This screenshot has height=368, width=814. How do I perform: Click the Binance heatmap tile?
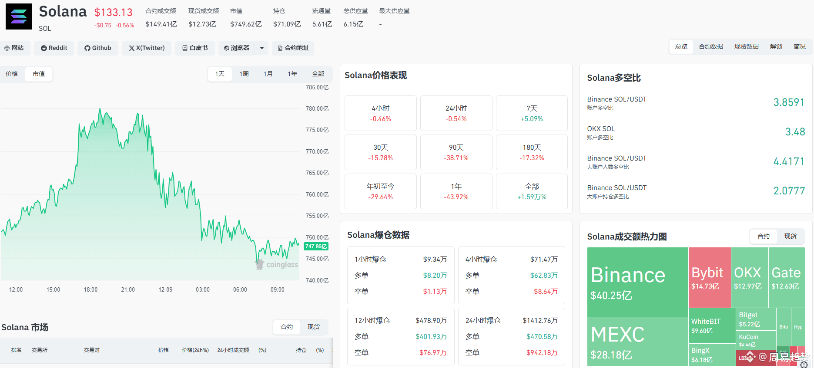pos(637,282)
